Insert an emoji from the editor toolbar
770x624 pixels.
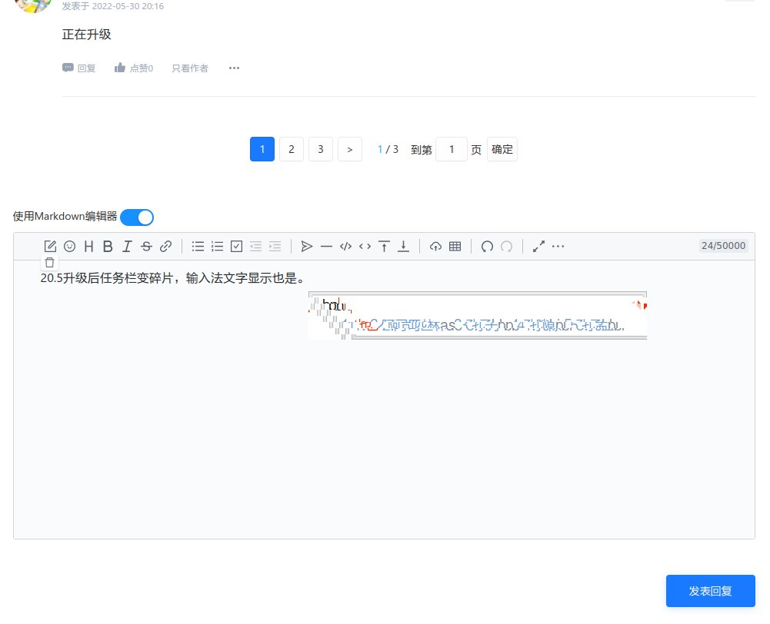pyautogui.click(x=69, y=246)
